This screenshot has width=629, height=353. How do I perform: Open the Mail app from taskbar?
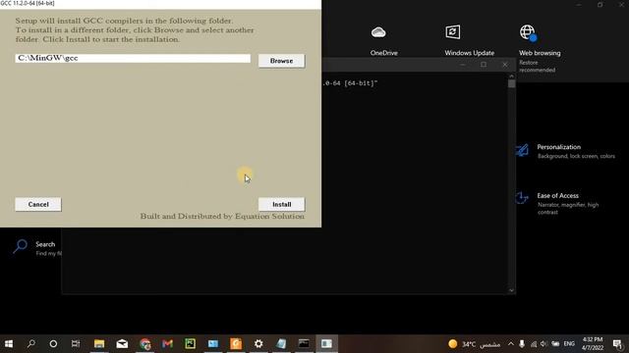(x=122, y=344)
